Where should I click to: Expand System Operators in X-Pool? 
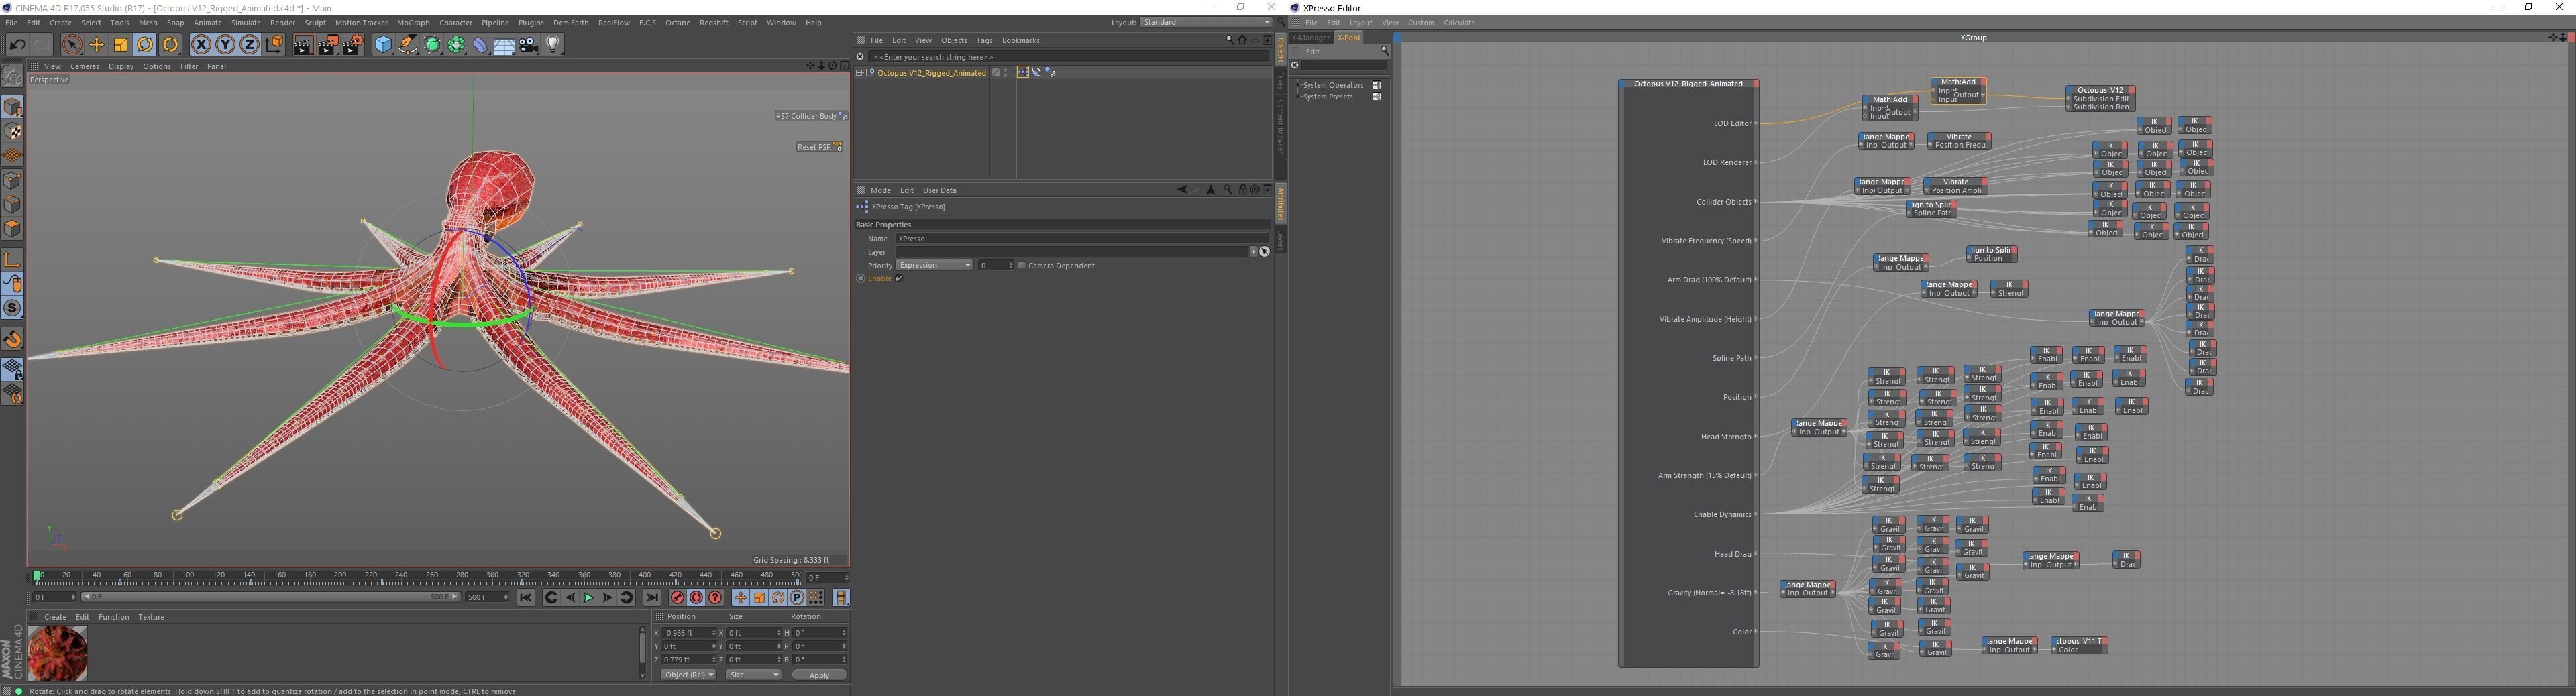point(1298,85)
